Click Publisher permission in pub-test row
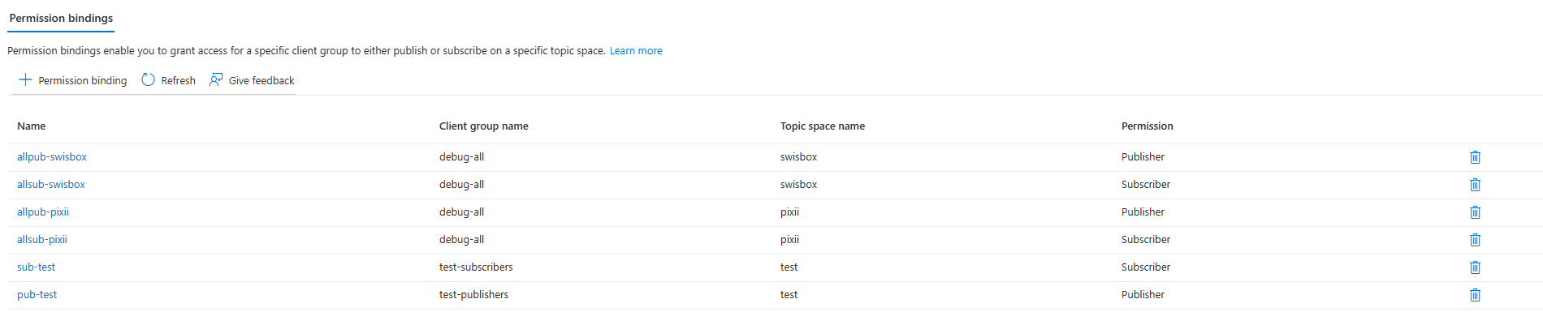The image size is (1543, 329). pos(1143,294)
